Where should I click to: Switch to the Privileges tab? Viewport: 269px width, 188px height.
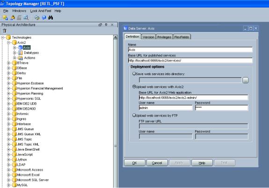click(x=164, y=37)
